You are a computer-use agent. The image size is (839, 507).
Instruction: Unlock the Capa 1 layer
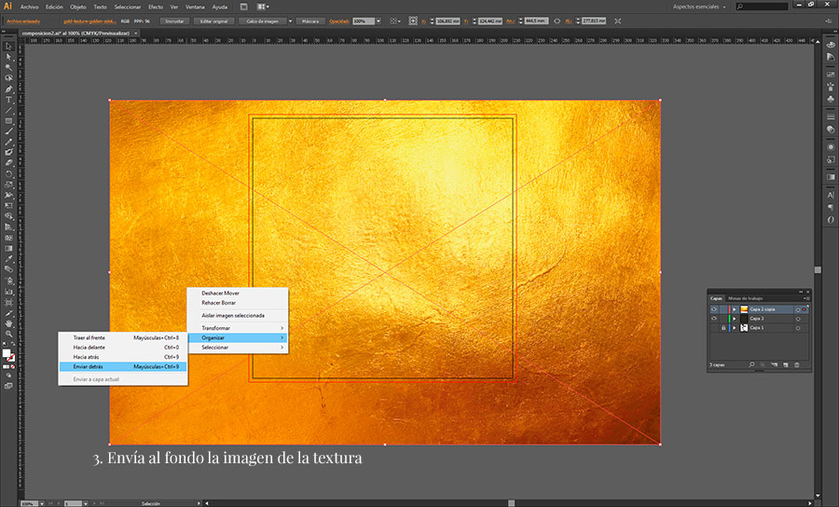[723, 328]
